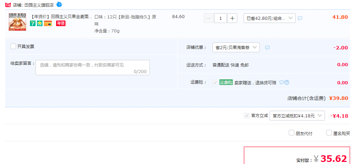Click the green 7-day return icon
Screen dimensions: 356x164
pos(33,23)
